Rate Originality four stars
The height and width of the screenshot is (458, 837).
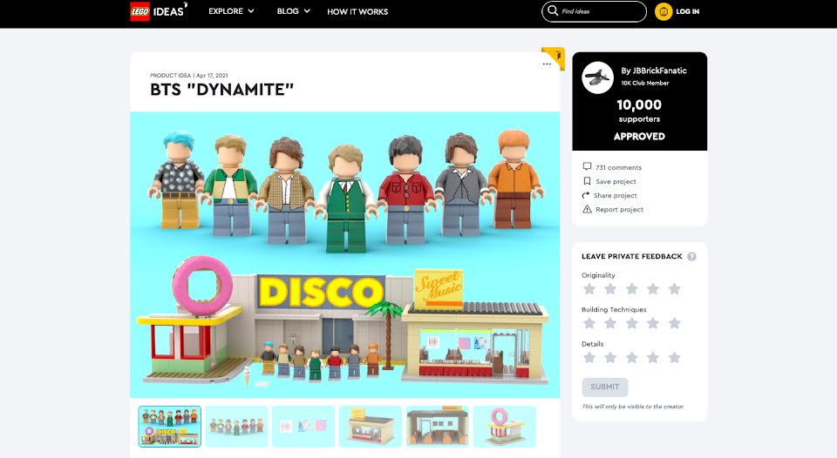(x=653, y=289)
